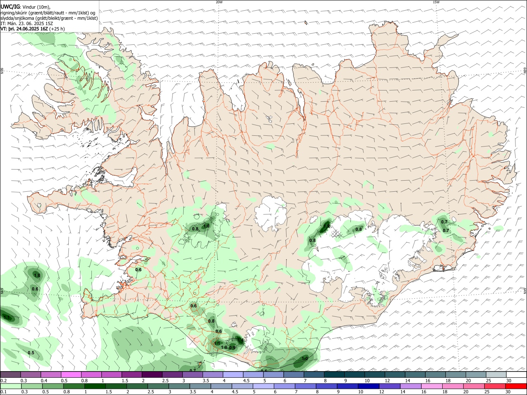Select the dark green swatch labeled 1, bottom legend row
This screenshot has height=395, width=527.
95,386
